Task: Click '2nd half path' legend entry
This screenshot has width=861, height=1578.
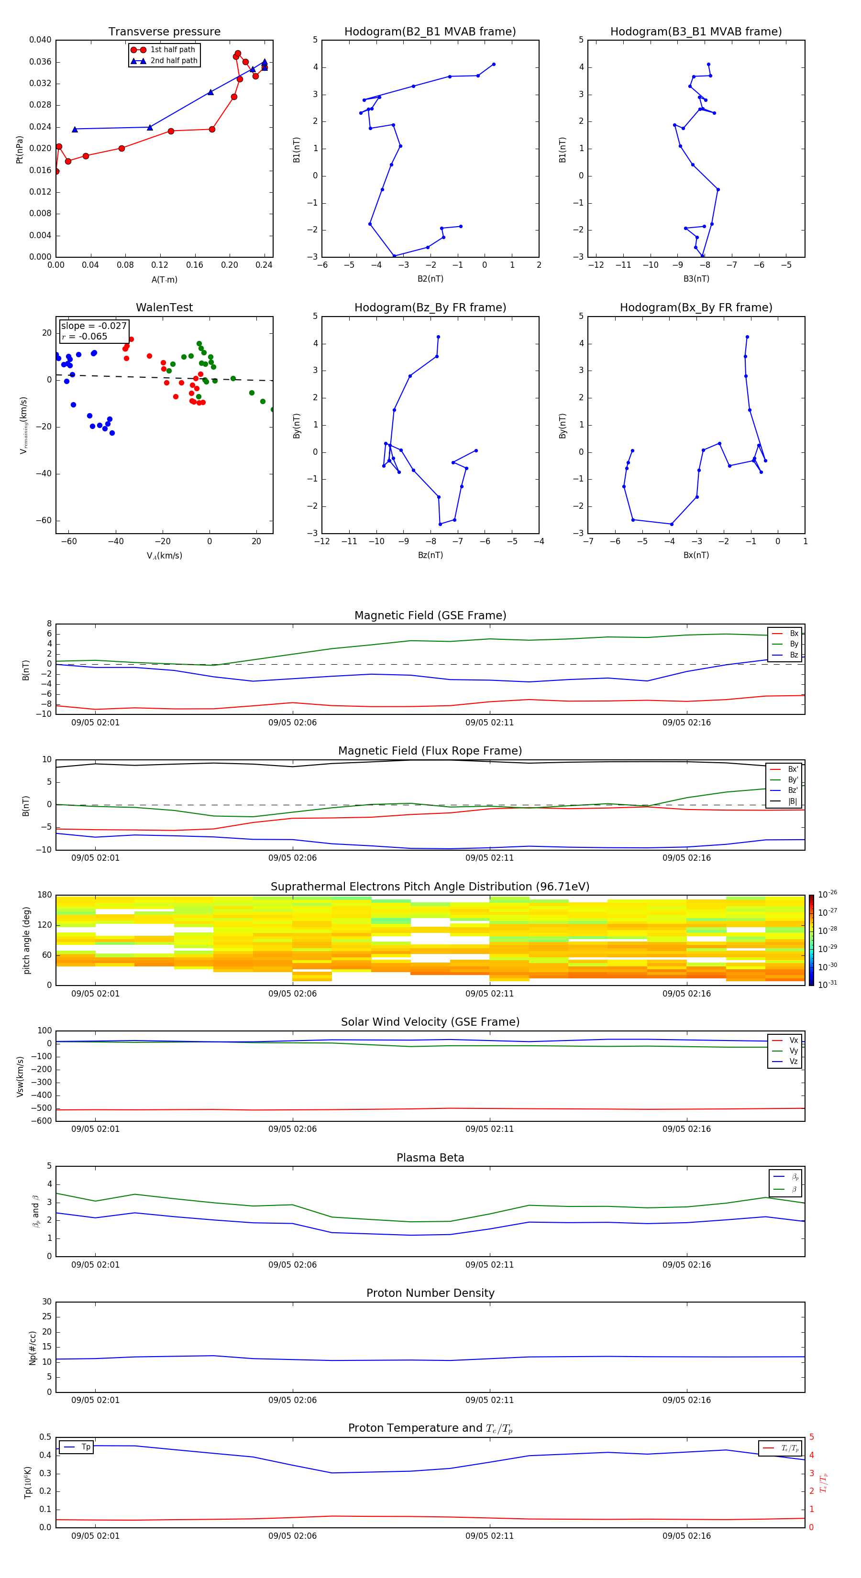Action: [x=164, y=61]
